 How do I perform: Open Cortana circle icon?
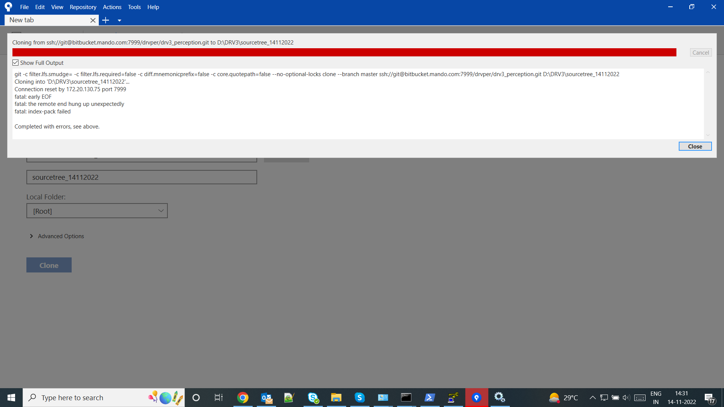click(x=196, y=398)
